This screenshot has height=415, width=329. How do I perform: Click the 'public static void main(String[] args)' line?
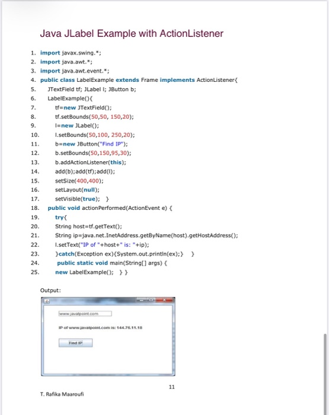click(x=112, y=263)
